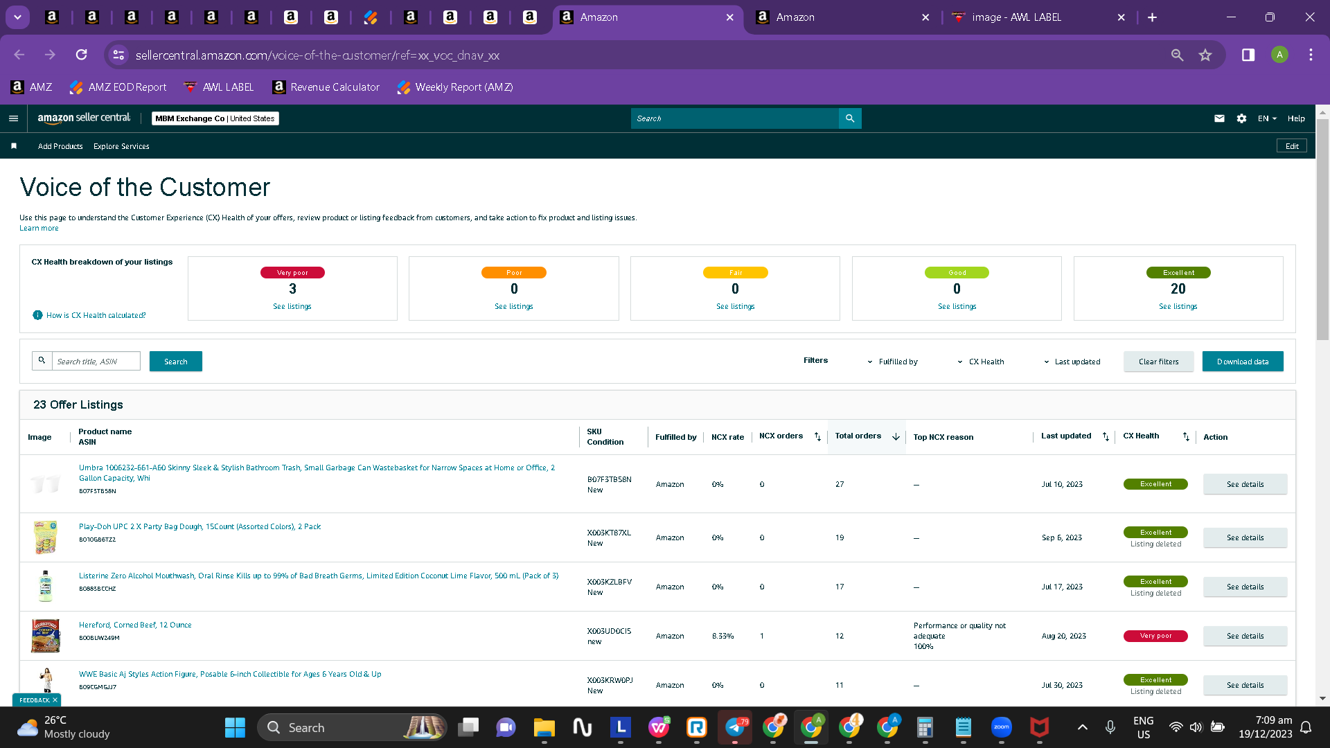This screenshot has height=748, width=1330.
Task: Click the bookmark flag icon
Action: (x=14, y=146)
